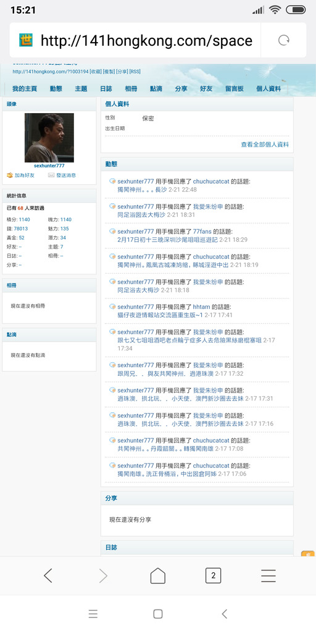Click feed icon beside 長沙 entry
This screenshot has height=633, width=316.
tap(112, 181)
